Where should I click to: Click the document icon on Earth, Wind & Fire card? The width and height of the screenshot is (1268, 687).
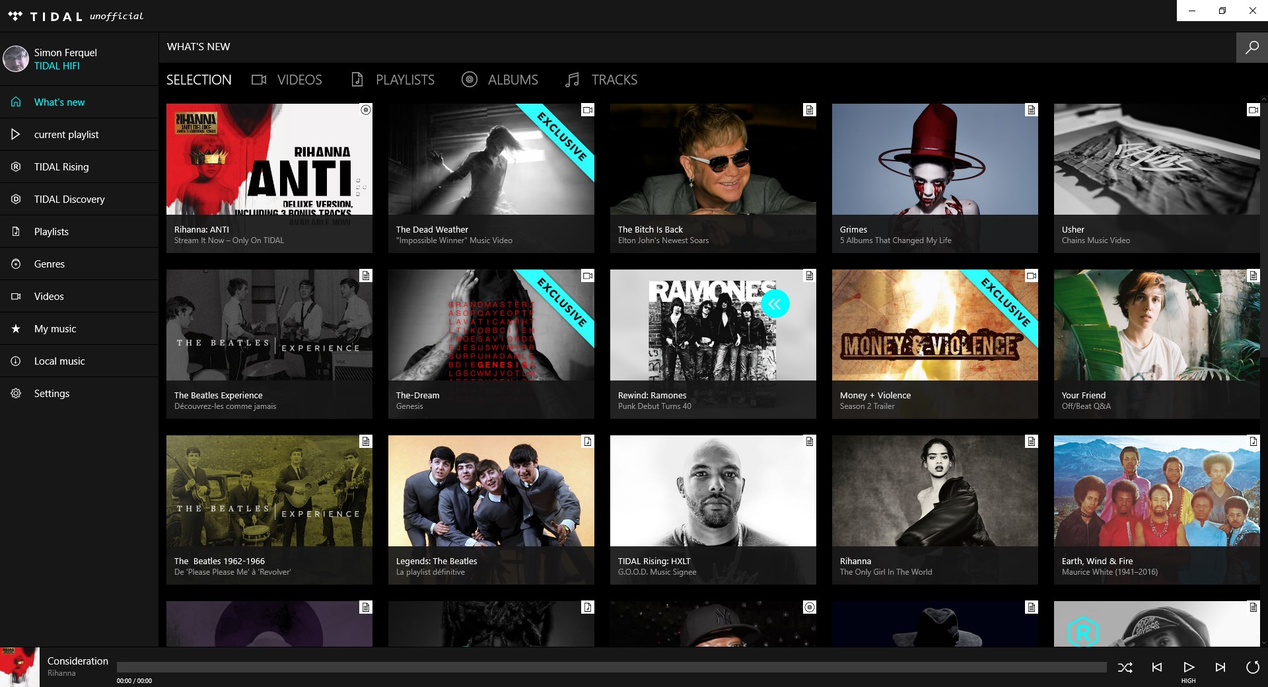pyautogui.click(x=1253, y=442)
